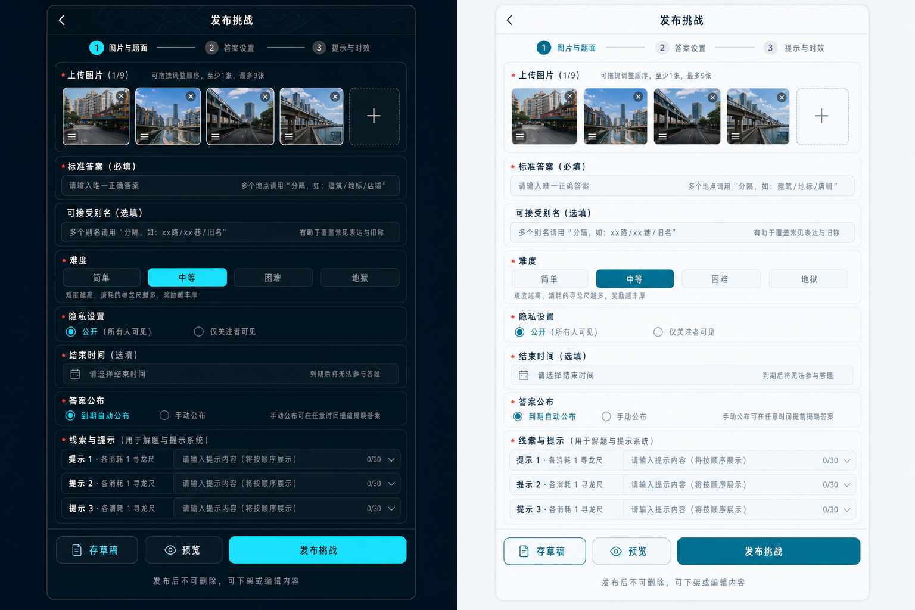Open 请选择结束时间 picker in light panel

point(682,375)
